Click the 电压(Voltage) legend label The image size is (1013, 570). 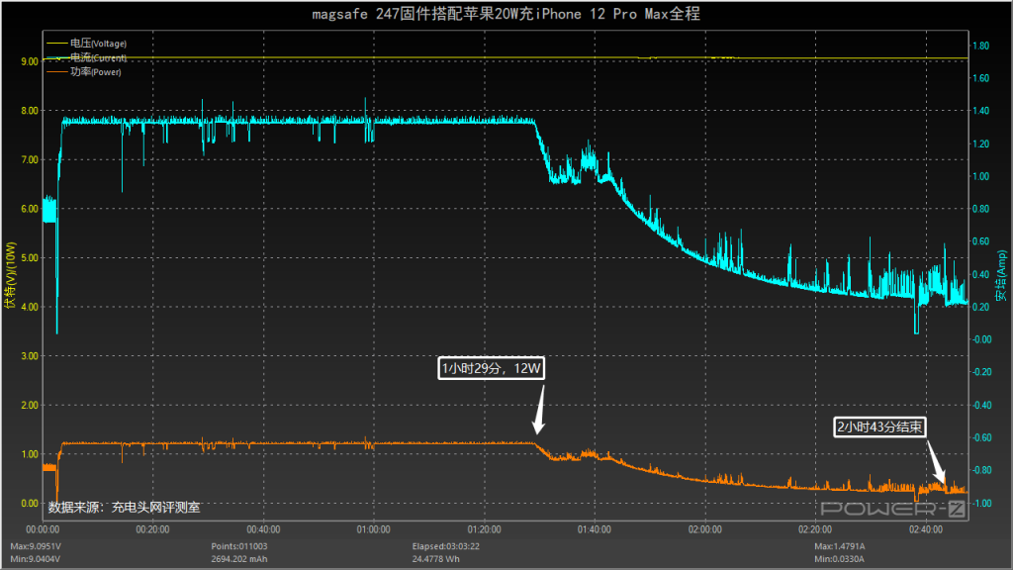point(98,44)
